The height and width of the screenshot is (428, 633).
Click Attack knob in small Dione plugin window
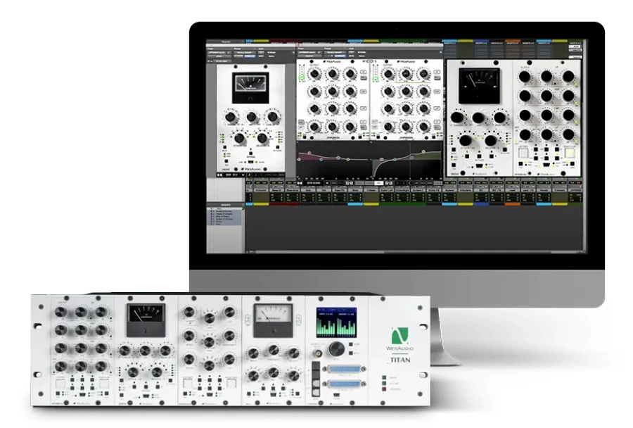239,138
